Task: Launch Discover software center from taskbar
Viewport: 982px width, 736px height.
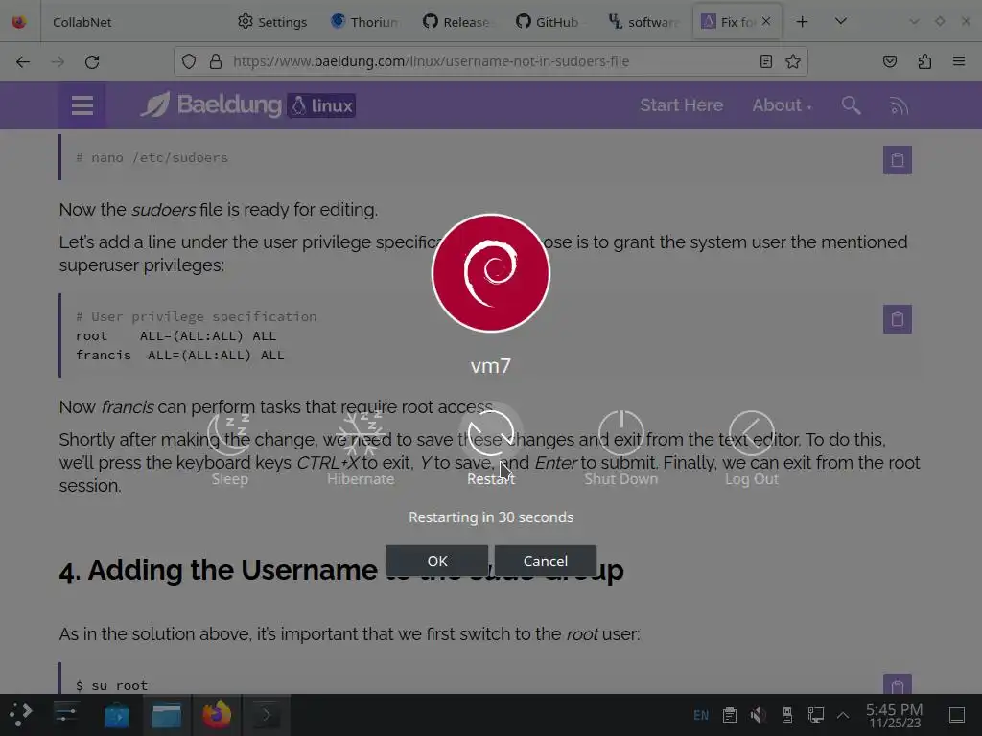Action: [116, 715]
